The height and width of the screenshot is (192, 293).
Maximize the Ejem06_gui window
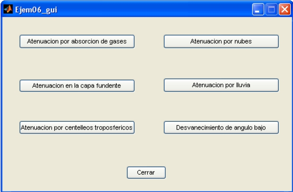(x=271, y=10)
